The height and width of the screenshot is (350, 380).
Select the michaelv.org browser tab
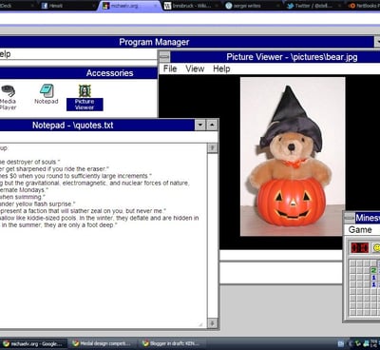point(130,6)
